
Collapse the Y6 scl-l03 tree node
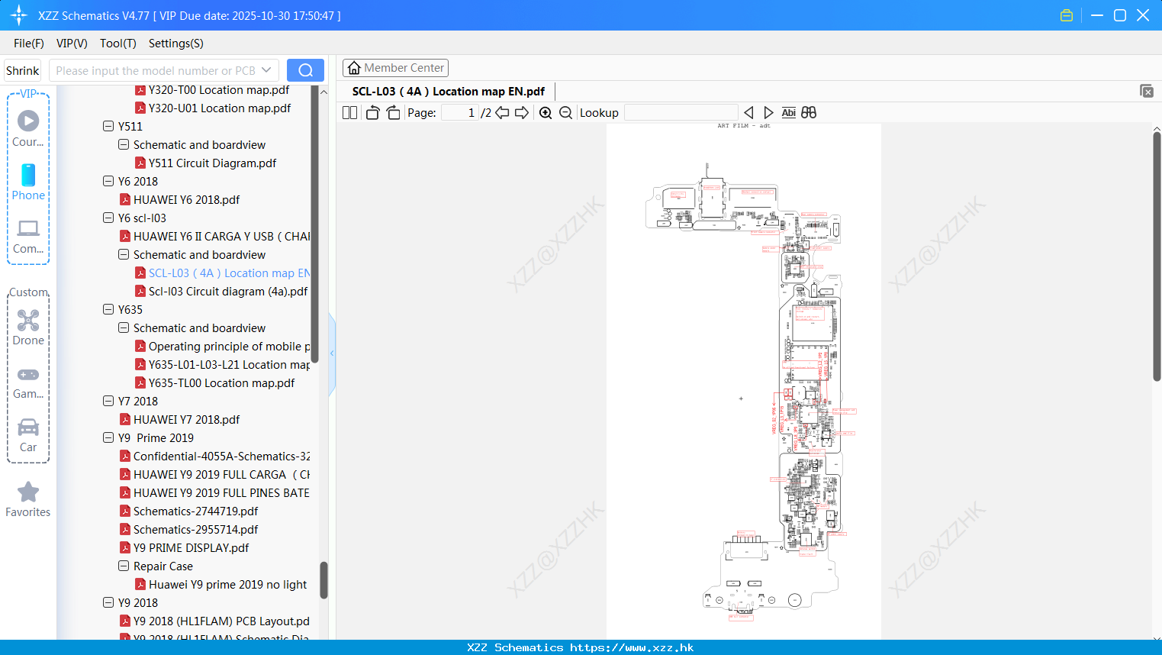click(108, 218)
